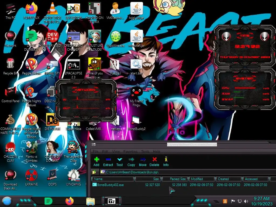
Task: Click the Move toolbar icon in 7-Zip
Action: (x=143, y=162)
